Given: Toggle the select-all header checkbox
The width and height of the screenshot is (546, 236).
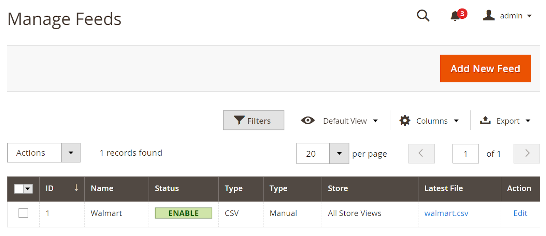Looking at the screenshot, I should click(x=19, y=189).
